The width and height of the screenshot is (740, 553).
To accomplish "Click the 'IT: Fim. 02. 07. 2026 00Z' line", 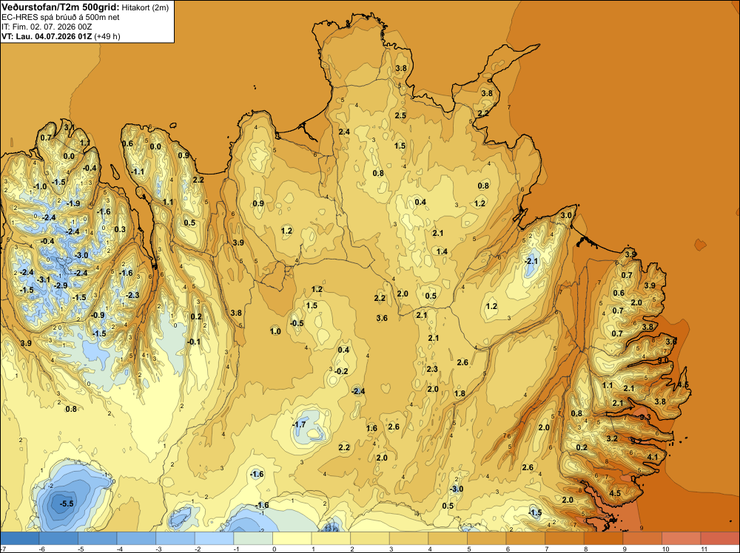I will [46, 27].
